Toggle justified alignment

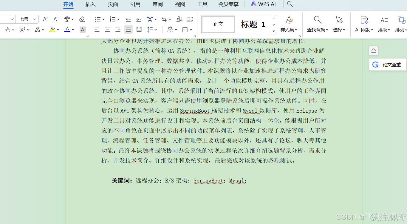(x=128, y=30)
